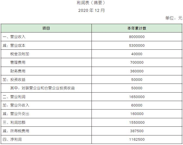Viewport: 183px width, 145px height.
Task: Select the value 700000
Action: point(137,62)
